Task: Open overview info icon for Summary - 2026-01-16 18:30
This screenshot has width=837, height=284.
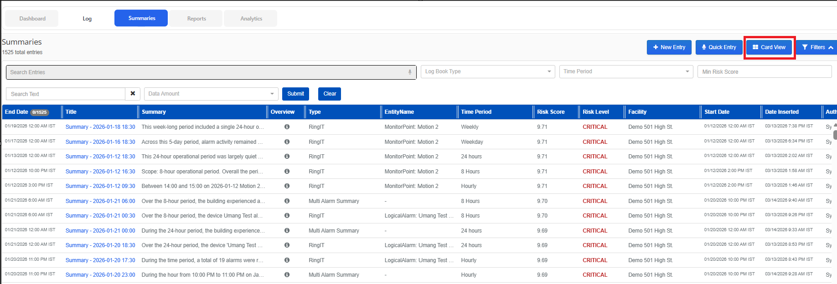Action: [287, 142]
